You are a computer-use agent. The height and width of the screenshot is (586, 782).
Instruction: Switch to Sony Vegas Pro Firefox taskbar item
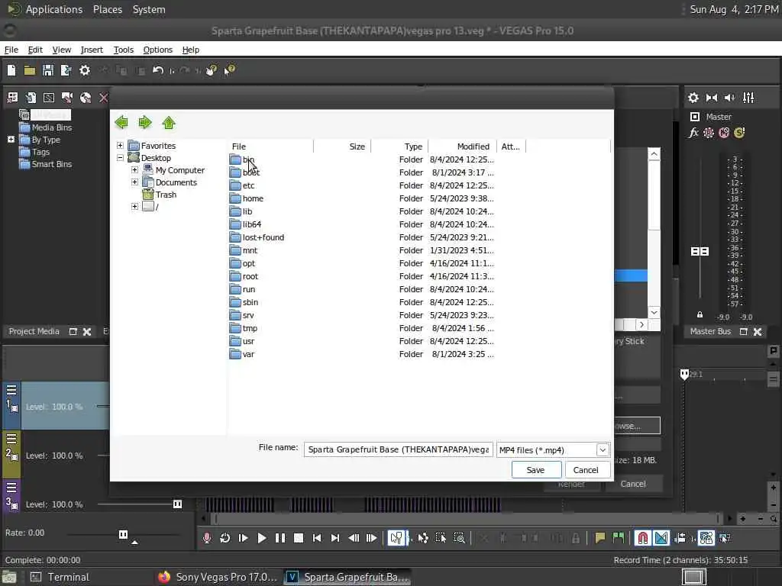(218, 577)
